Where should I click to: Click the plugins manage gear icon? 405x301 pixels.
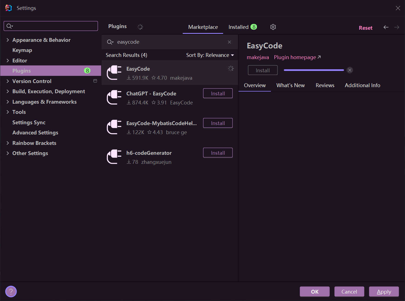click(x=273, y=27)
